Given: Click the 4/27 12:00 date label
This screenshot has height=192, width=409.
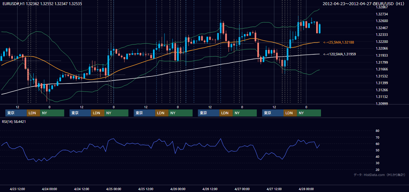Looking at the screenshot, I should tap(274, 189).
